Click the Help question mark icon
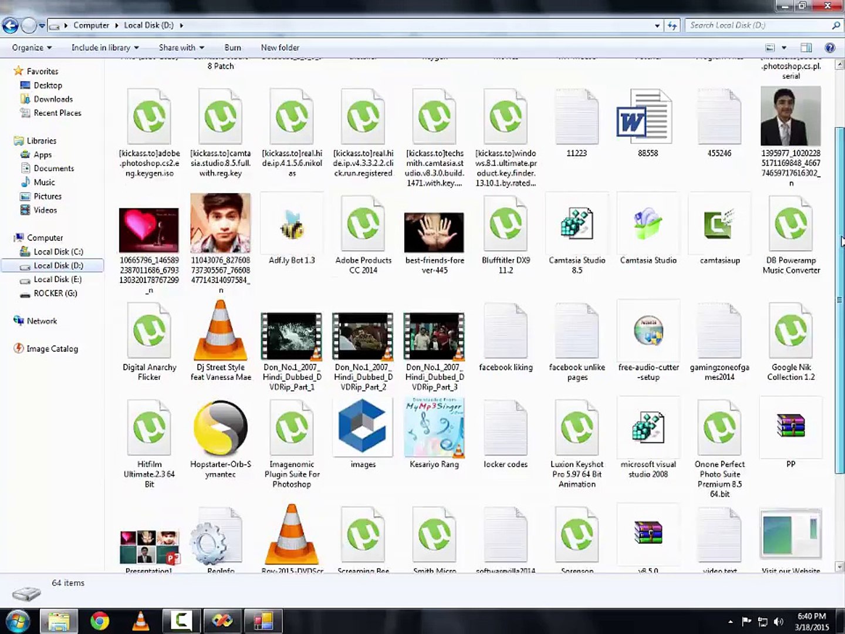 (830, 48)
